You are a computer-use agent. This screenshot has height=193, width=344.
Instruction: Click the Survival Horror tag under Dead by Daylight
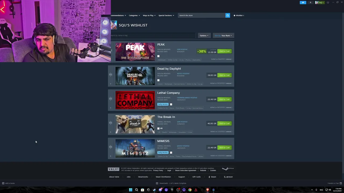pyautogui.click(x=179, y=84)
